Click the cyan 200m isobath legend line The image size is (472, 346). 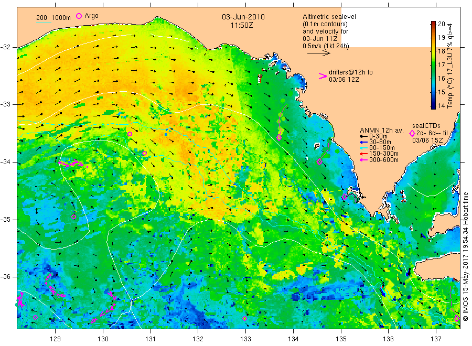tap(44, 23)
